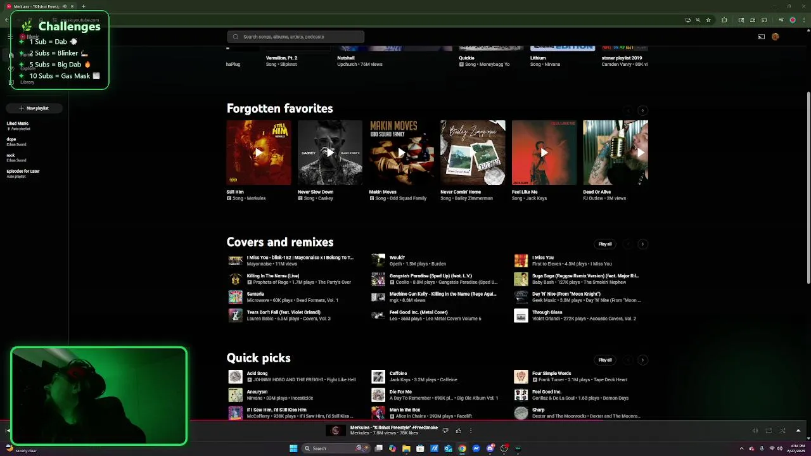Play Never Comin' Home thumbnail
The image size is (811, 456).
[473, 153]
